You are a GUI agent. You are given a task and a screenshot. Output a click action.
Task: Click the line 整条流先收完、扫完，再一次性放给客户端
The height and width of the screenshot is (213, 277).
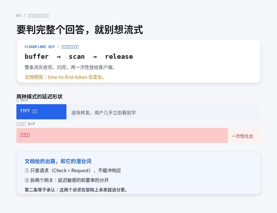[x=70, y=67]
